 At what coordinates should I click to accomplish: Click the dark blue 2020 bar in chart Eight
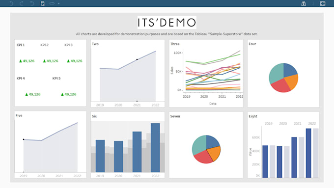pos(279,162)
